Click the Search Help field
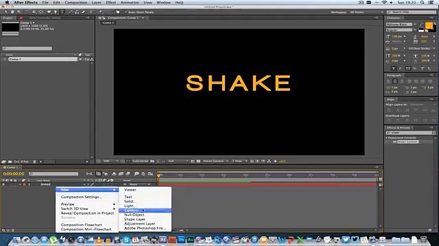439x246 pixels. (412, 12)
